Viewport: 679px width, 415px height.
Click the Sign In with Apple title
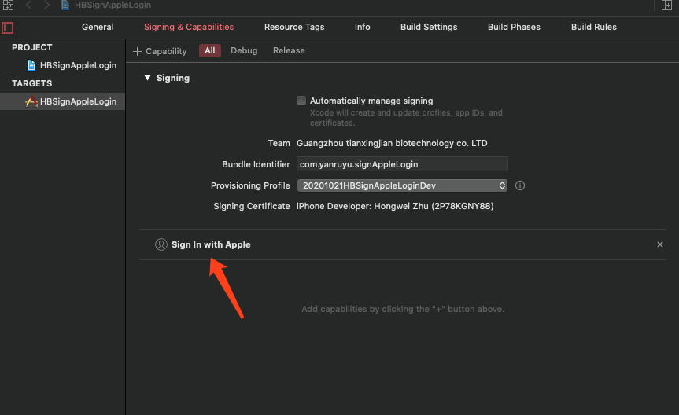pos(211,244)
